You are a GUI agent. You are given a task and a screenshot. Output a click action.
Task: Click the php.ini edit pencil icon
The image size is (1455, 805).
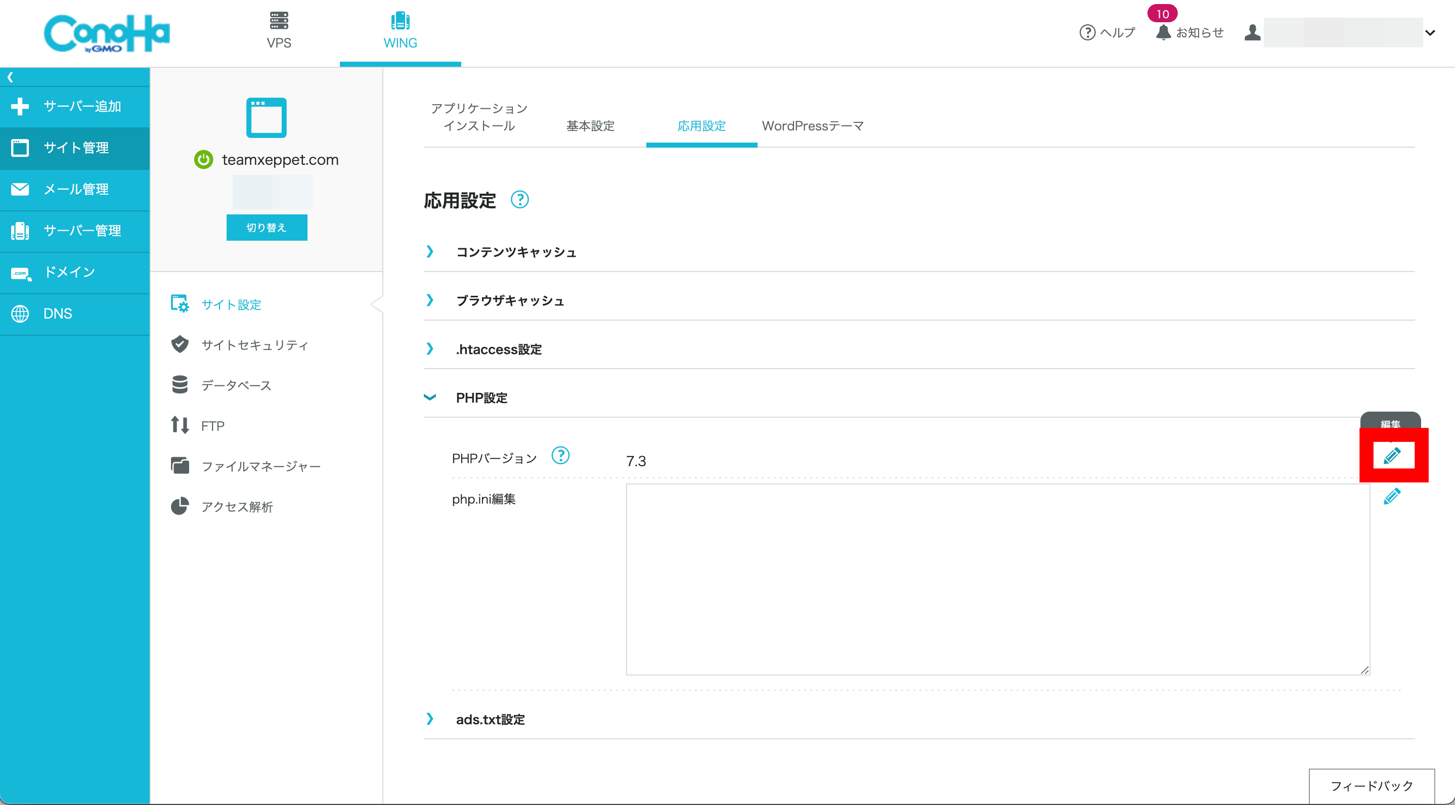[1392, 497]
